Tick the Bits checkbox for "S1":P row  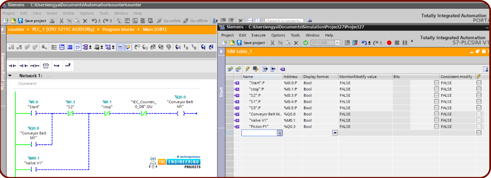[437, 102]
